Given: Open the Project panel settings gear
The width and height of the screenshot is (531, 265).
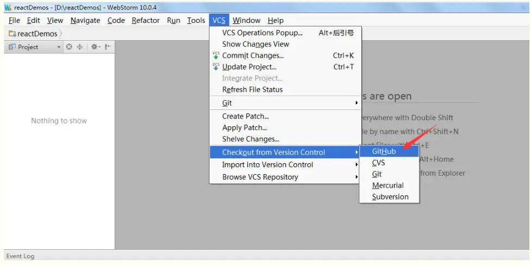Looking at the screenshot, I should (96, 47).
